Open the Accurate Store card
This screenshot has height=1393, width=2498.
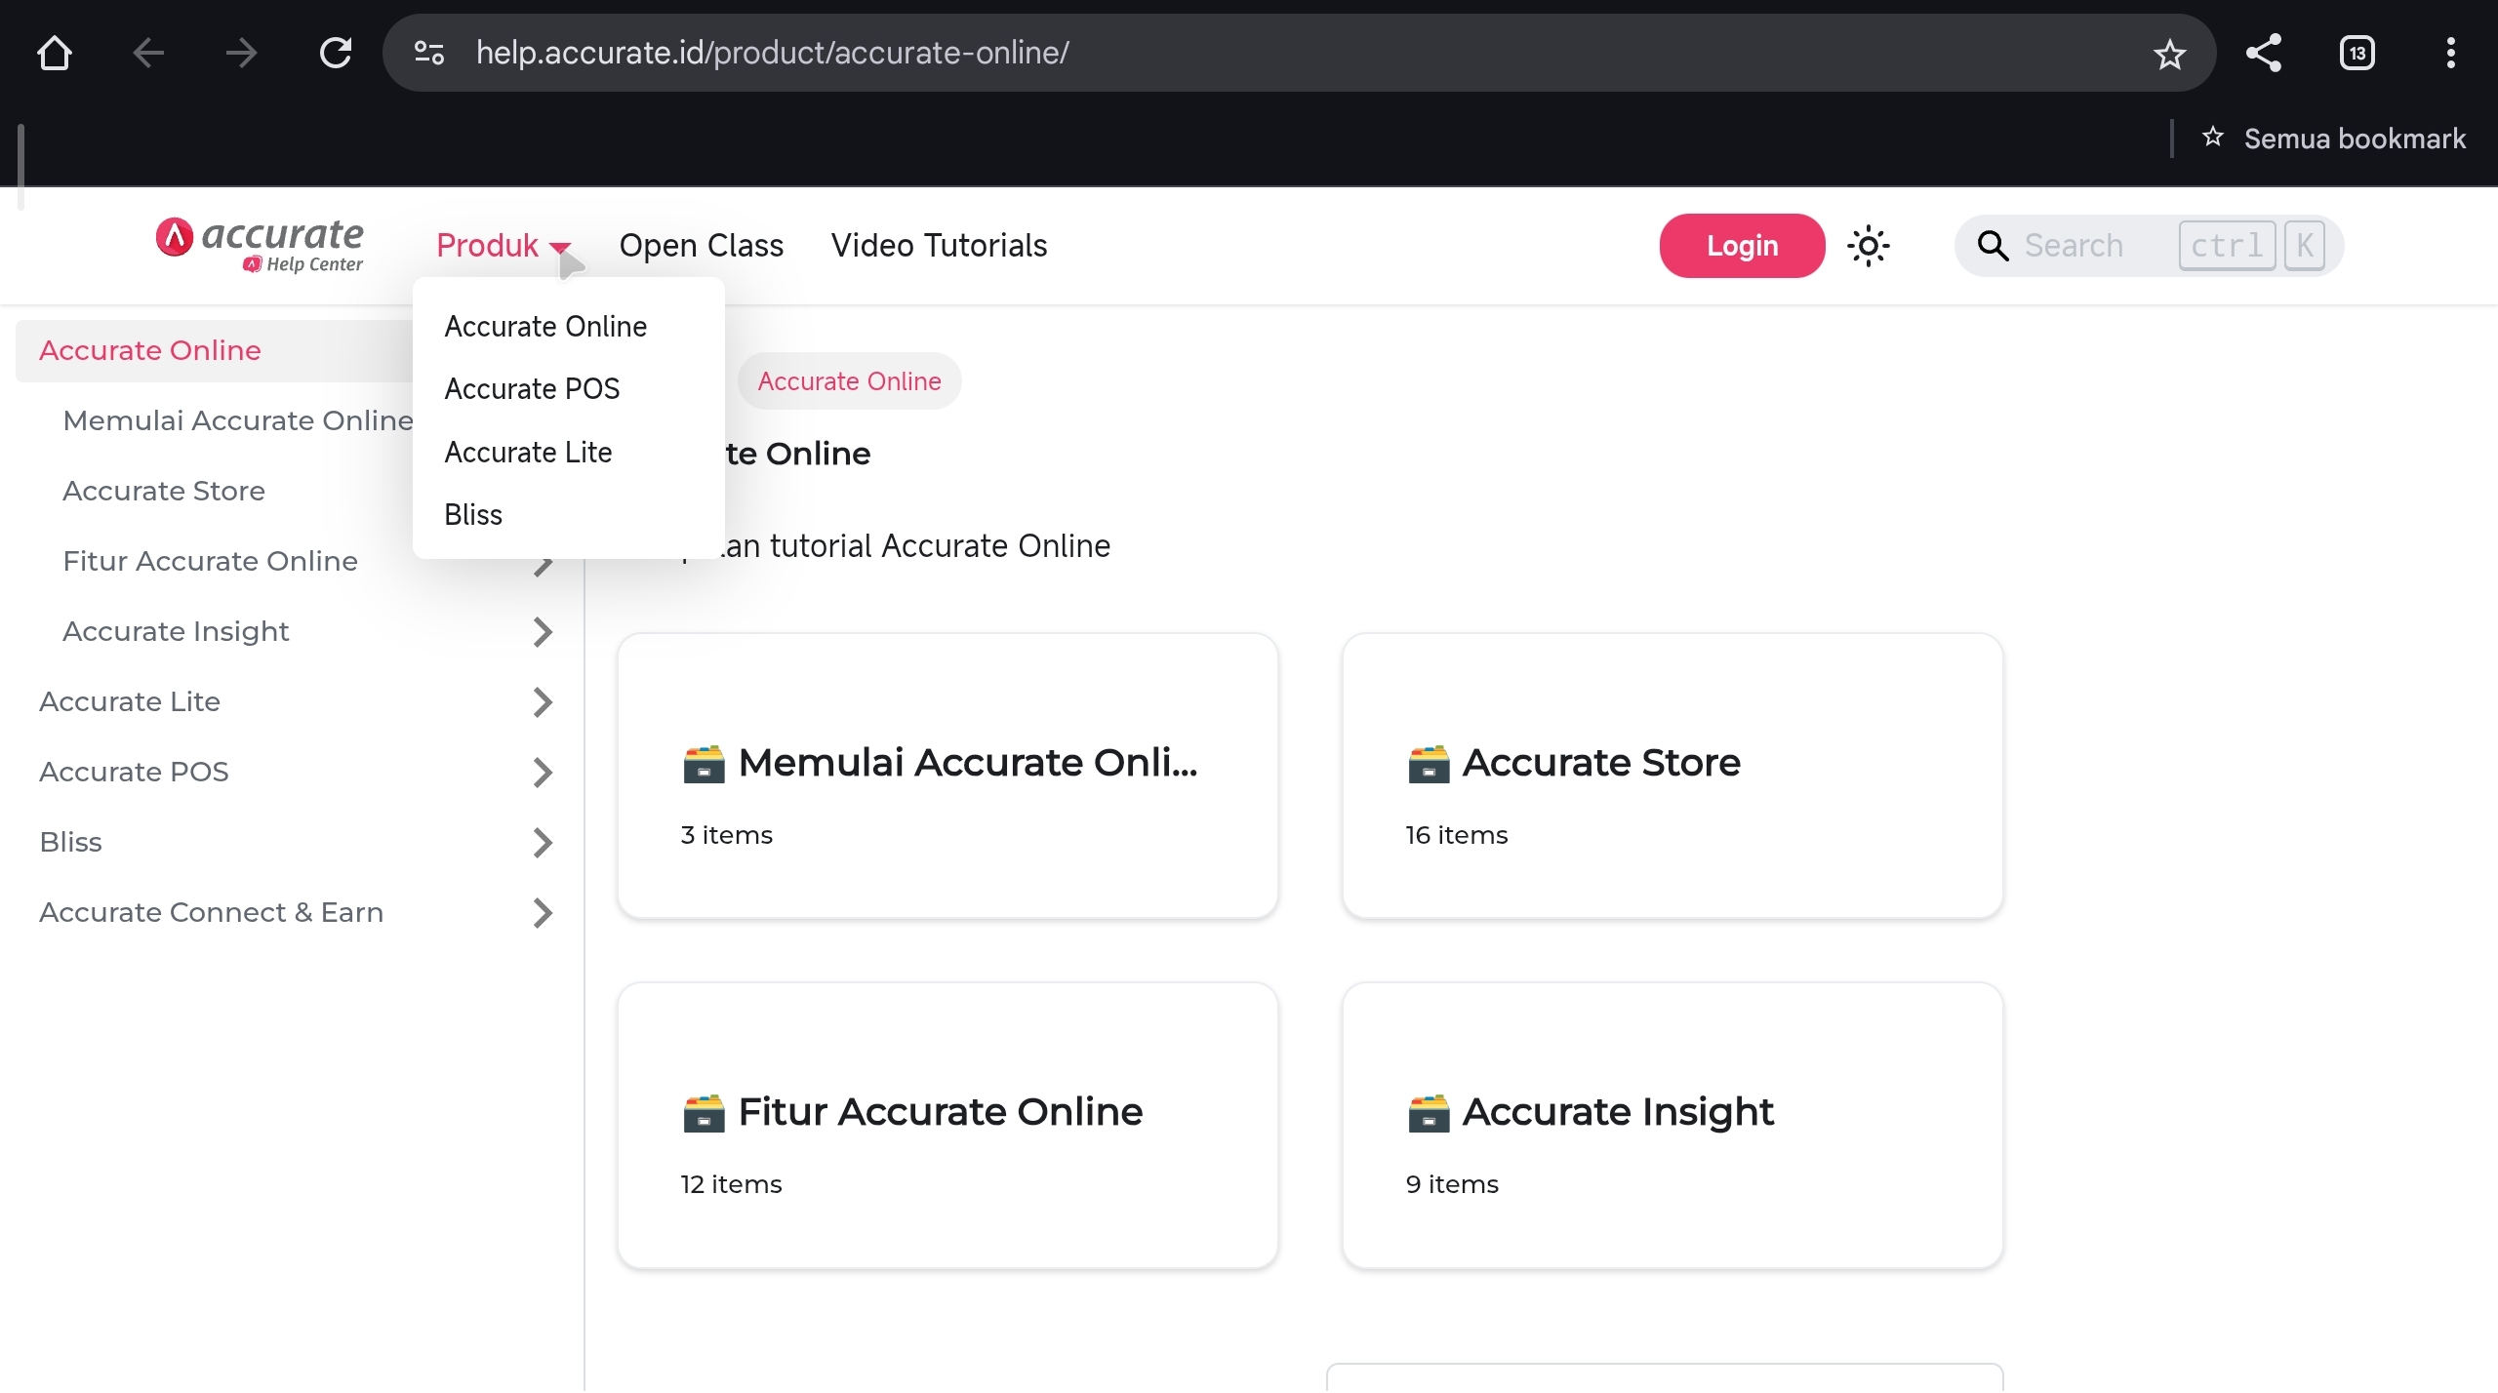(1672, 776)
